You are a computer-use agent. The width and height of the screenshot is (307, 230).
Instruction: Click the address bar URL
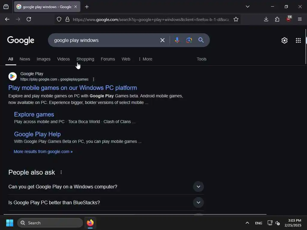click(x=151, y=19)
